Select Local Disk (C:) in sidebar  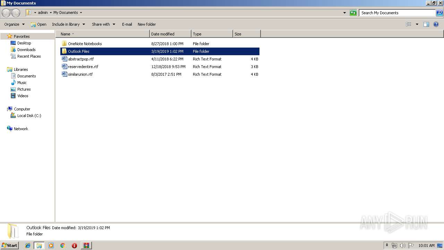(x=29, y=116)
